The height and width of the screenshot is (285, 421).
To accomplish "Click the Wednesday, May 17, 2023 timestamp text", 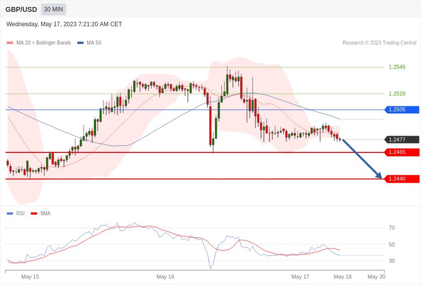I will point(64,24).
